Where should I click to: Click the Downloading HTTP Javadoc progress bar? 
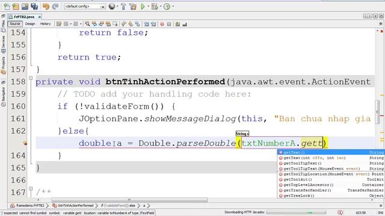[x=296, y=212]
